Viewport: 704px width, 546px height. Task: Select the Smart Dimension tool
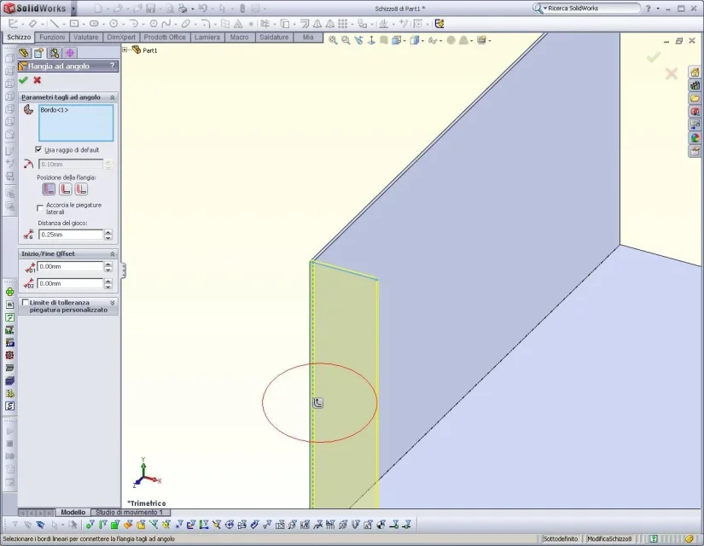32,24
